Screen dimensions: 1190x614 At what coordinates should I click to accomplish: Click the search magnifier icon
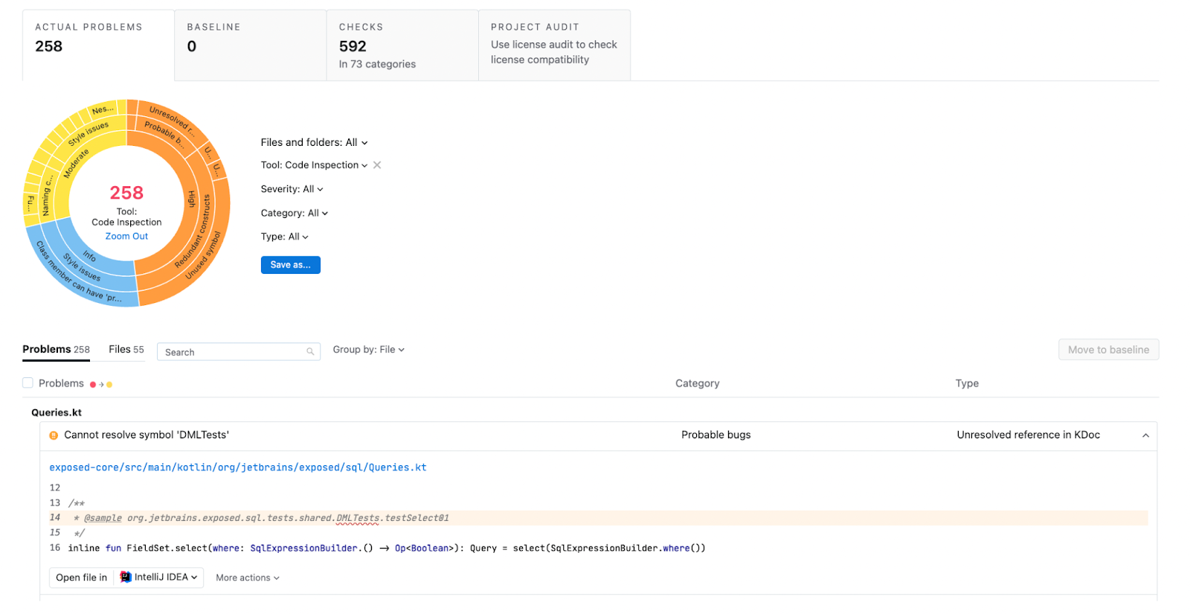310,352
